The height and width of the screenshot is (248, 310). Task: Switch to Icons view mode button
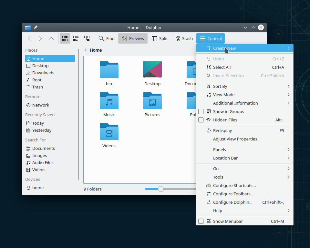tap(65, 38)
